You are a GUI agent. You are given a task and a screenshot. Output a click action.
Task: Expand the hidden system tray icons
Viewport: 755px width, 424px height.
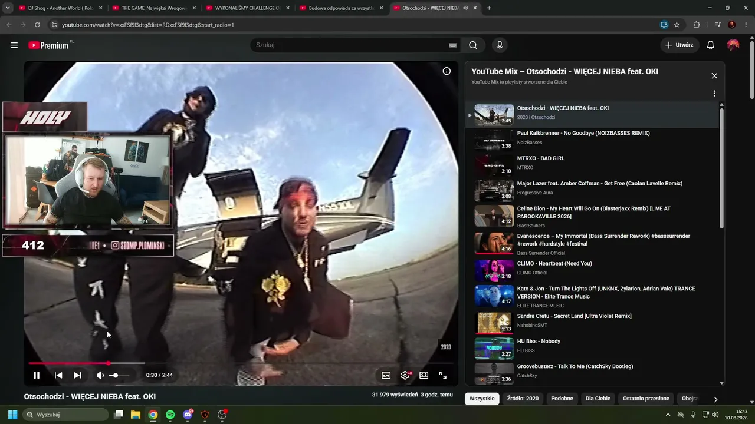tap(668, 415)
